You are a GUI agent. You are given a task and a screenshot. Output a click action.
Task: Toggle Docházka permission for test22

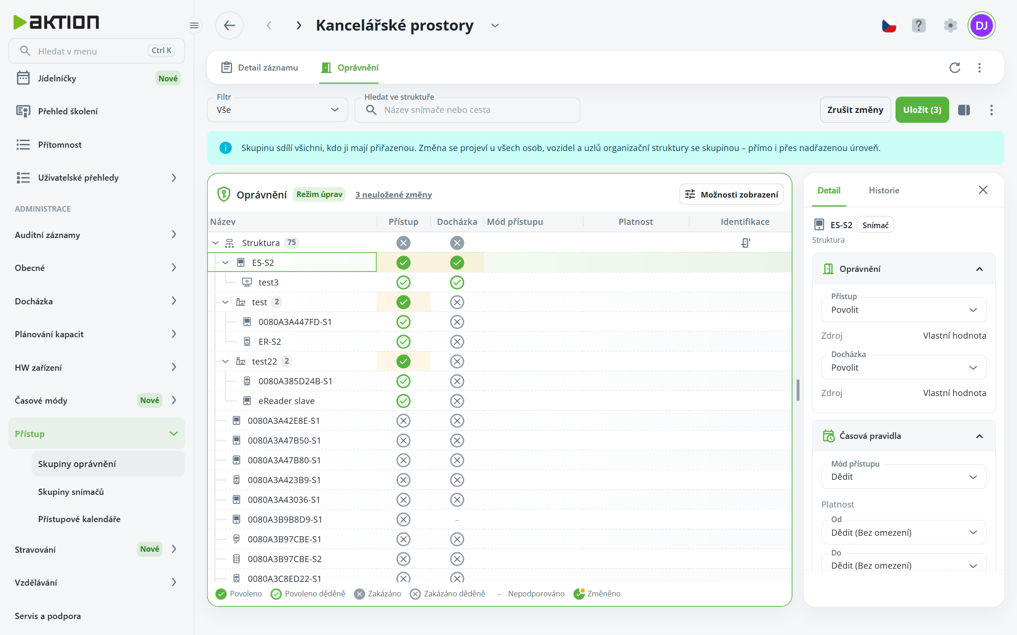click(457, 361)
